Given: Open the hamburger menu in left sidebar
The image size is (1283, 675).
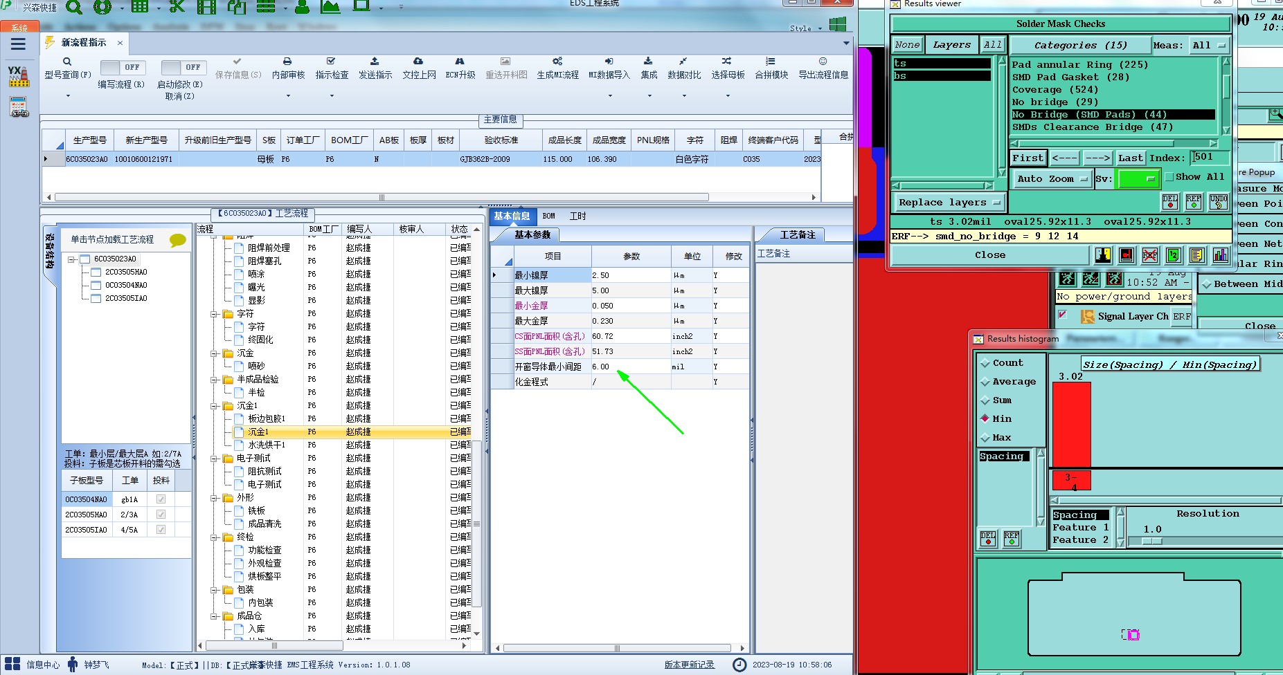Looking at the screenshot, I should coord(18,44).
